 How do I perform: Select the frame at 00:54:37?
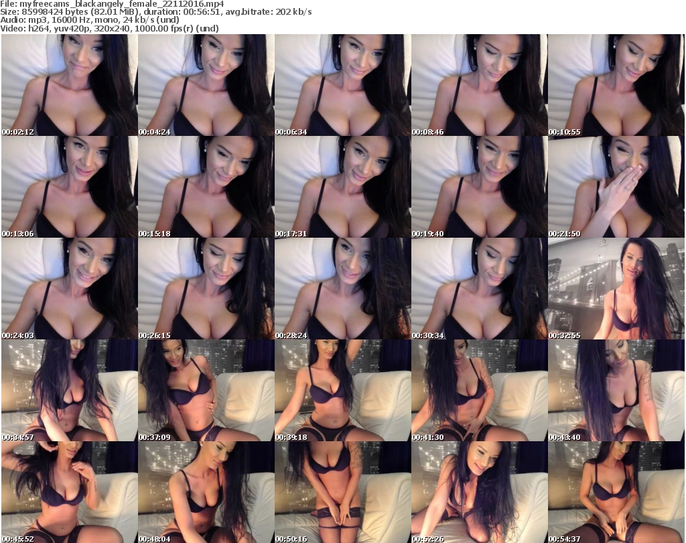point(616,492)
